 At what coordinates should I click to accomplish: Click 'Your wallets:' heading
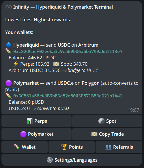(x=19, y=32)
